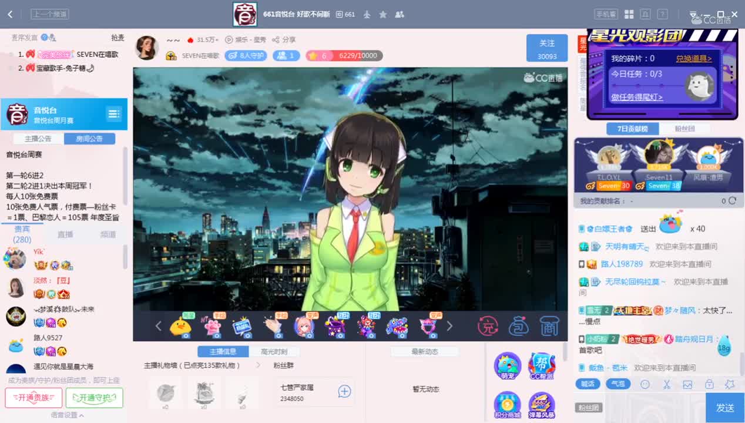The width and height of the screenshot is (745, 423).
Task: Open the 弹幕风暴 icon
Action: pos(542,405)
